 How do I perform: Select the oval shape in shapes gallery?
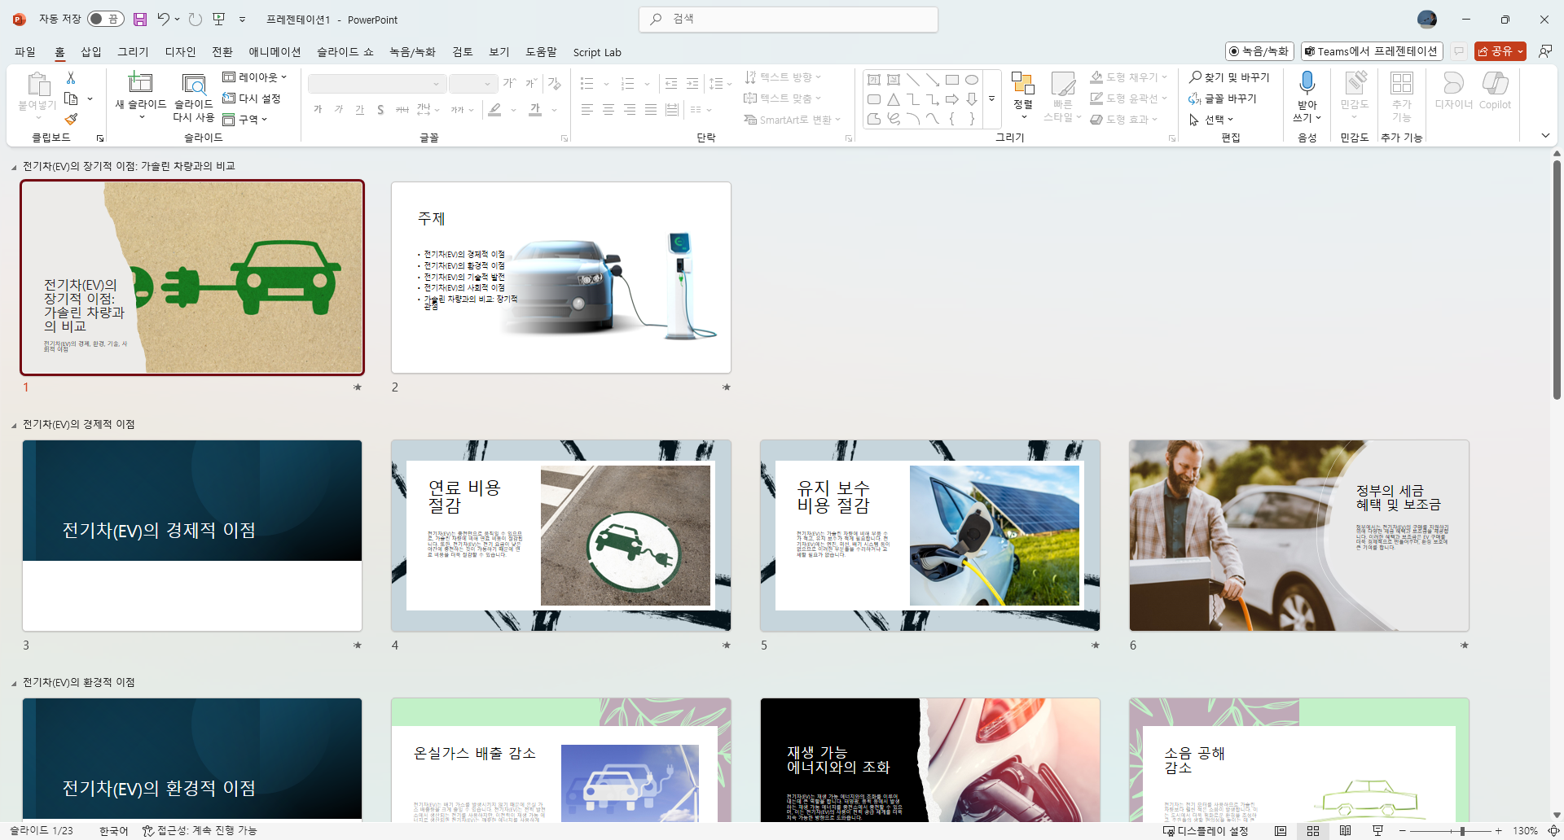pos(972,80)
